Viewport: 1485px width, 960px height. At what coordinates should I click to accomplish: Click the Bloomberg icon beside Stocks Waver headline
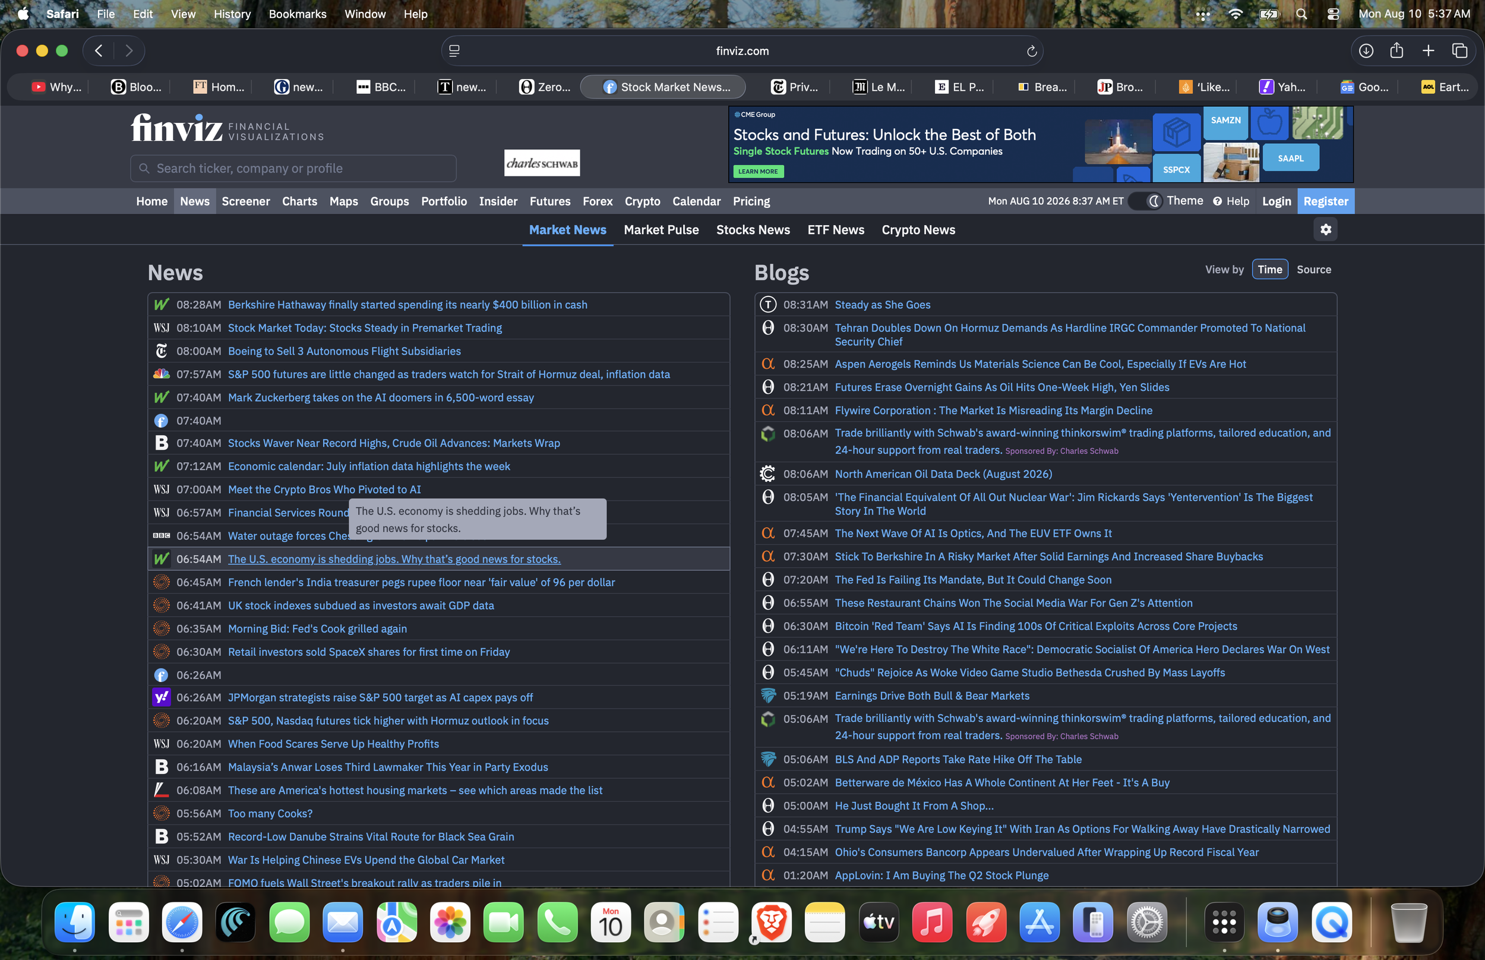162,443
